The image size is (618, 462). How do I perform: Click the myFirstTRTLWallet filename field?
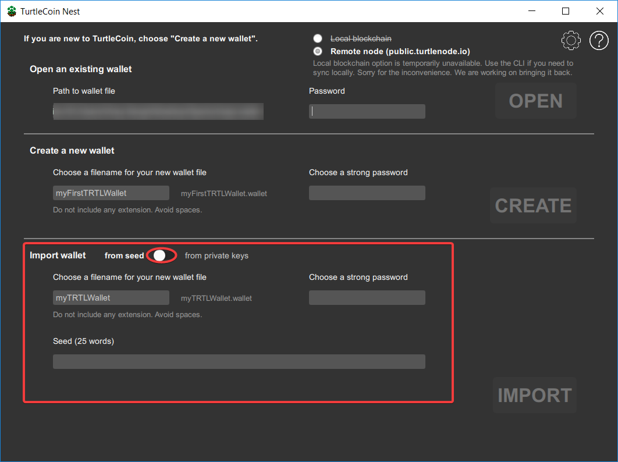coord(111,193)
